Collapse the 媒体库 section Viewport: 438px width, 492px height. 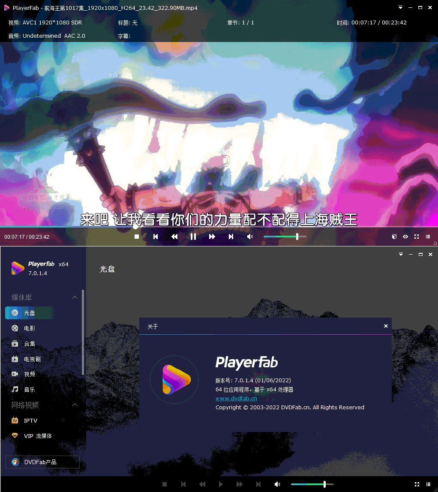tap(75, 297)
